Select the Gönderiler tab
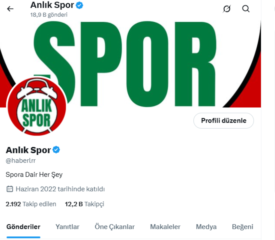The height and width of the screenshot is (240, 275). [23, 227]
